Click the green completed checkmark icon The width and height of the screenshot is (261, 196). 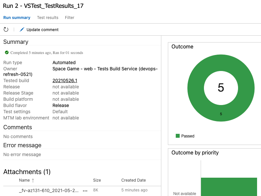[7, 52]
